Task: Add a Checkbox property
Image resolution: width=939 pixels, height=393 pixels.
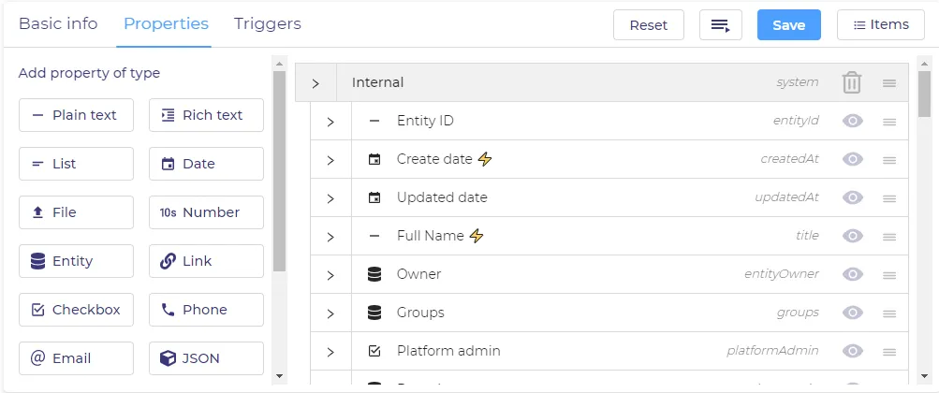Action: (x=76, y=310)
